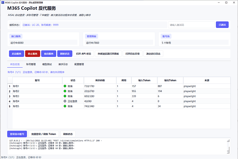Click the green status dot for 账号1

[x=65, y=86]
